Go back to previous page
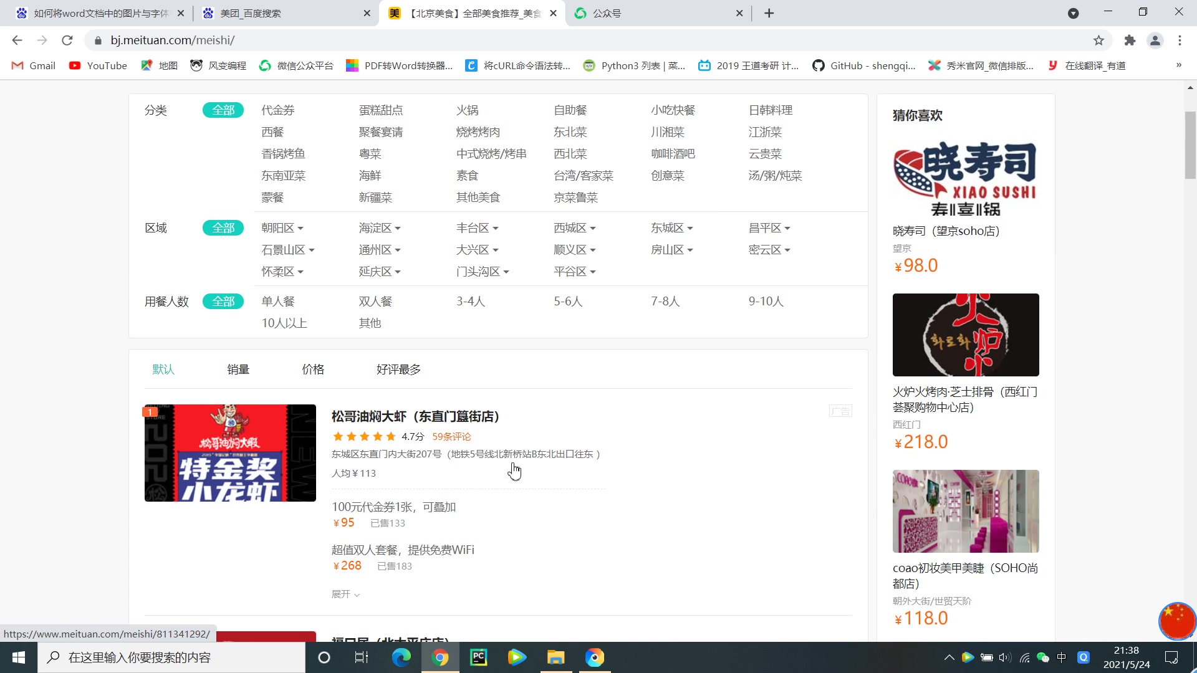Viewport: 1197px width, 673px height. (x=17, y=41)
